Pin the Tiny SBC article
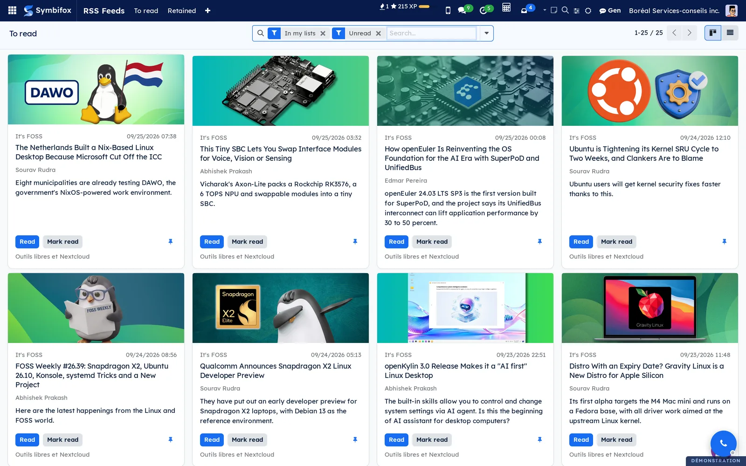This screenshot has height=466, width=746. tap(355, 241)
